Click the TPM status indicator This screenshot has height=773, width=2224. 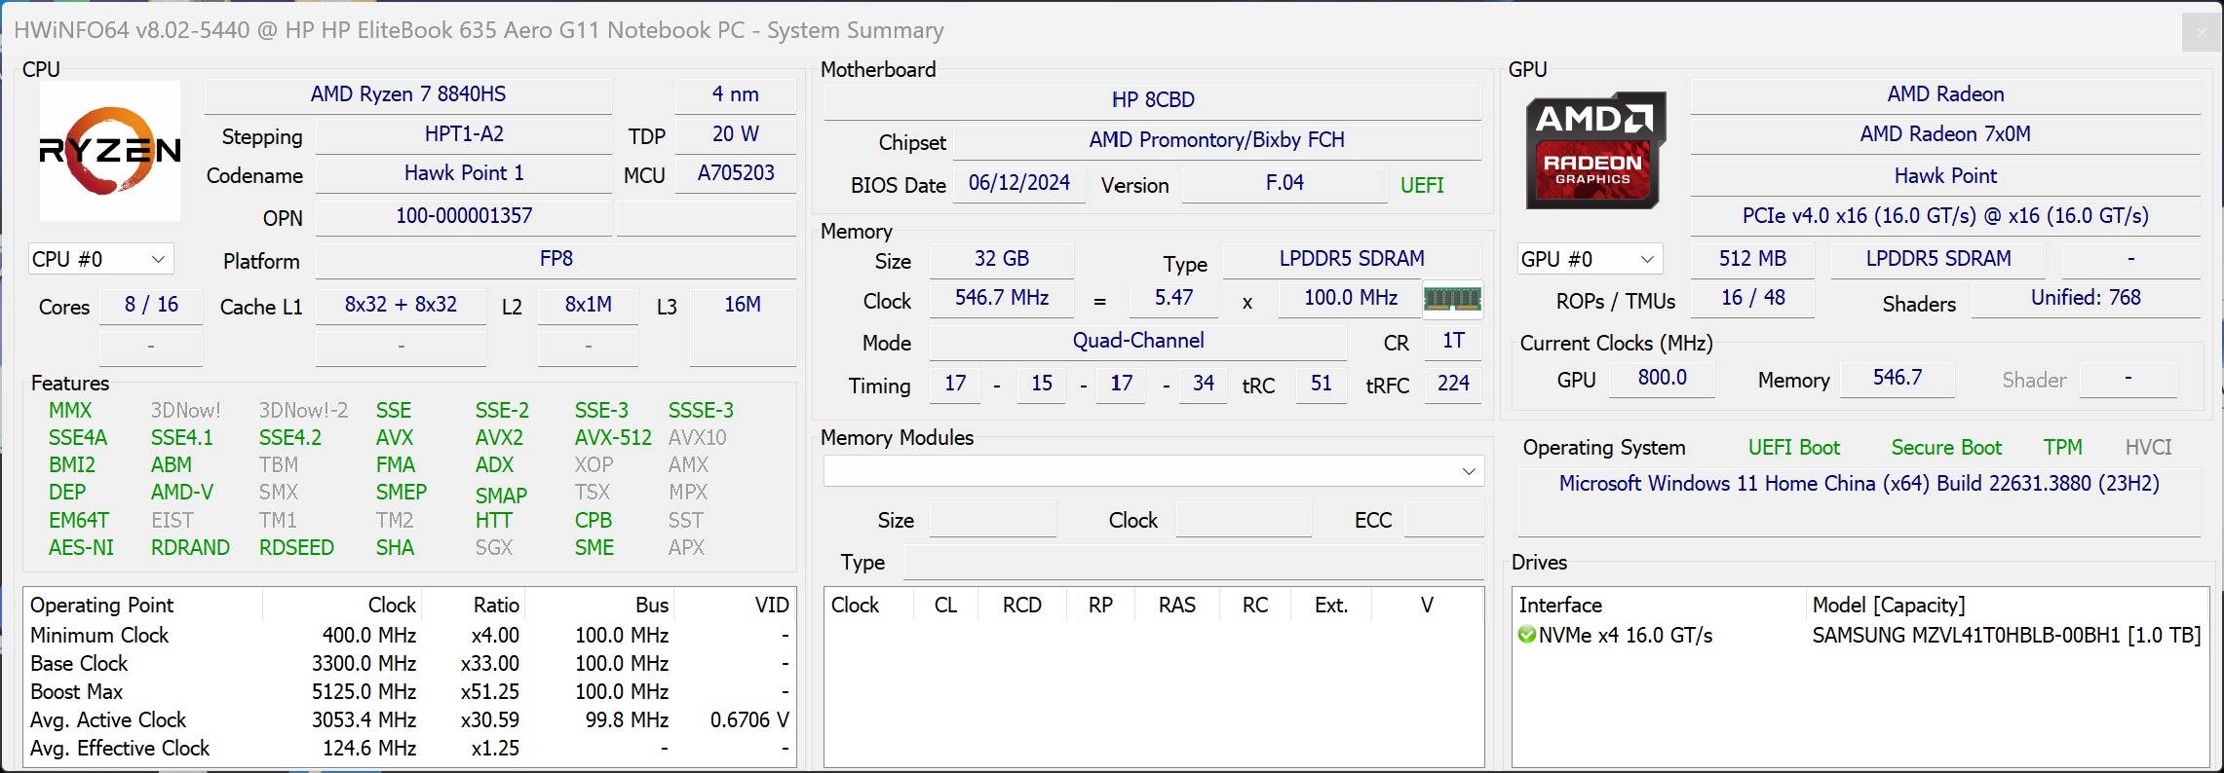[2062, 447]
